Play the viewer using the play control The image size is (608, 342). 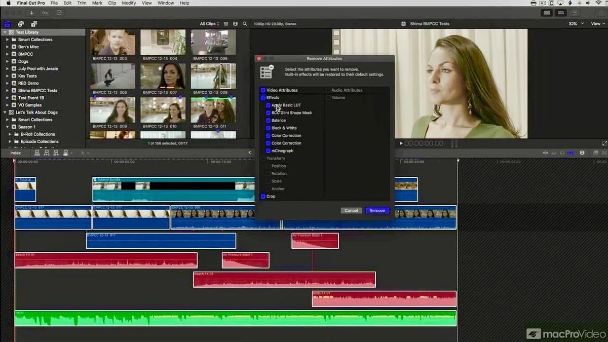click(x=401, y=143)
